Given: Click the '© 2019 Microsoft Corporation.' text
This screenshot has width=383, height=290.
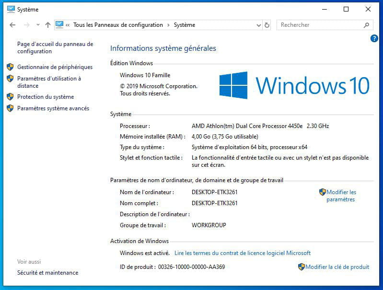Looking at the screenshot, I should coord(159,86).
